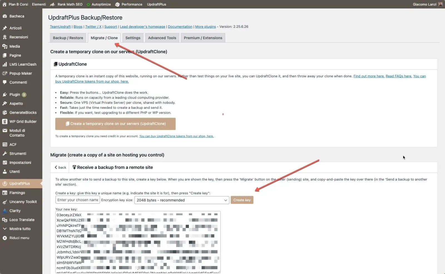
Task: Click the UpdraftPlus sidebar icon
Action: coord(5,184)
